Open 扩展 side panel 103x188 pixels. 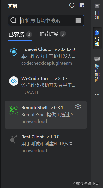97,38
